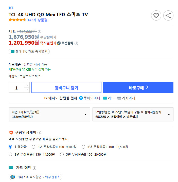This screenshot has height=182, width=178.
Task: Add item with 장바구니 담기 button
Action: tap(66, 88)
